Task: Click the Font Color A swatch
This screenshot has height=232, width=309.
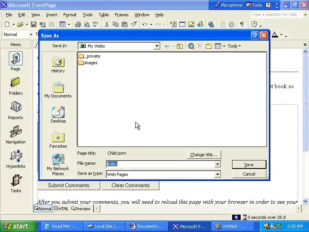Action: (275, 35)
